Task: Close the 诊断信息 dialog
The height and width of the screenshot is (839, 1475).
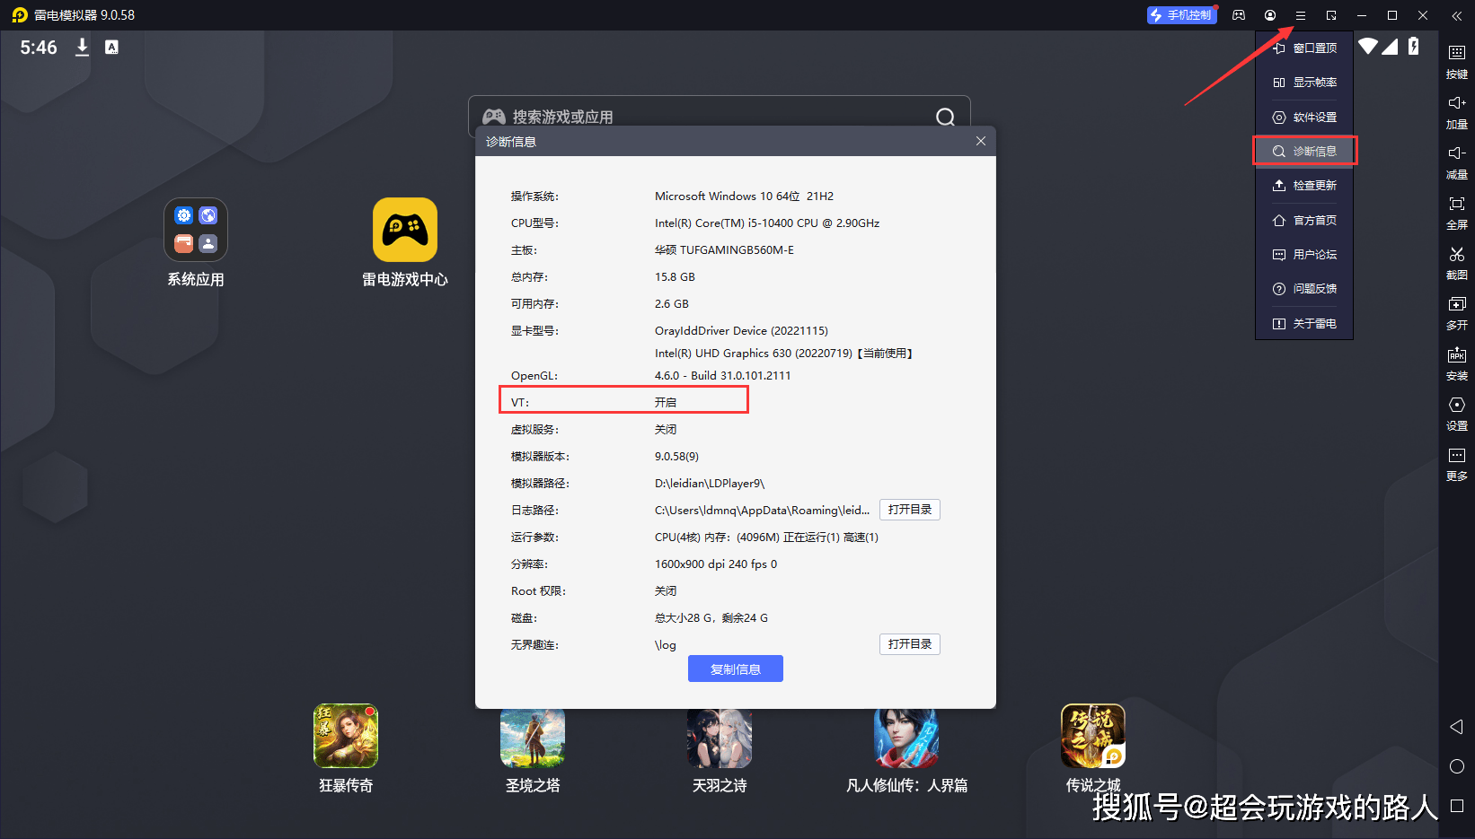Action: click(981, 141)
